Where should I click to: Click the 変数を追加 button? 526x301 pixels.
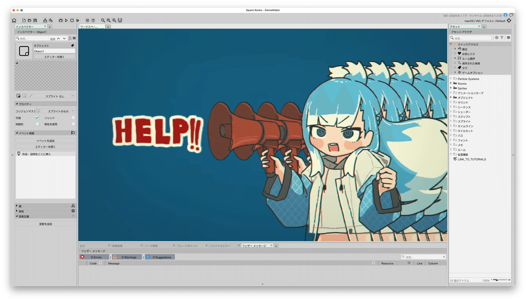46,224
